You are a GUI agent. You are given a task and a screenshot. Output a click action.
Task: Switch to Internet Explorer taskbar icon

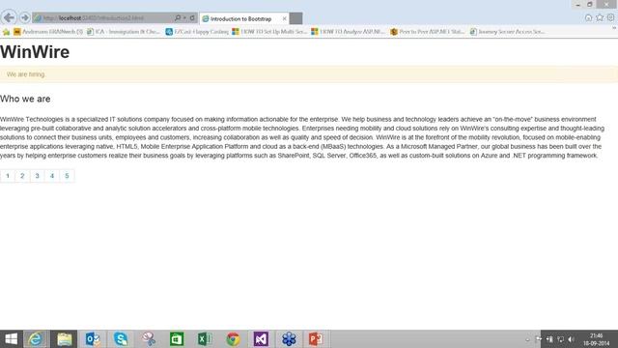[x=36, y=339]
